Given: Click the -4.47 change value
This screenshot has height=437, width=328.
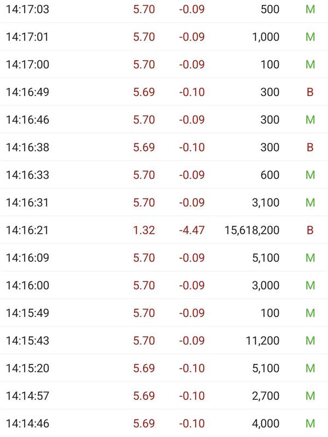Looking at the screenshot, I should (x=192, y=230).
